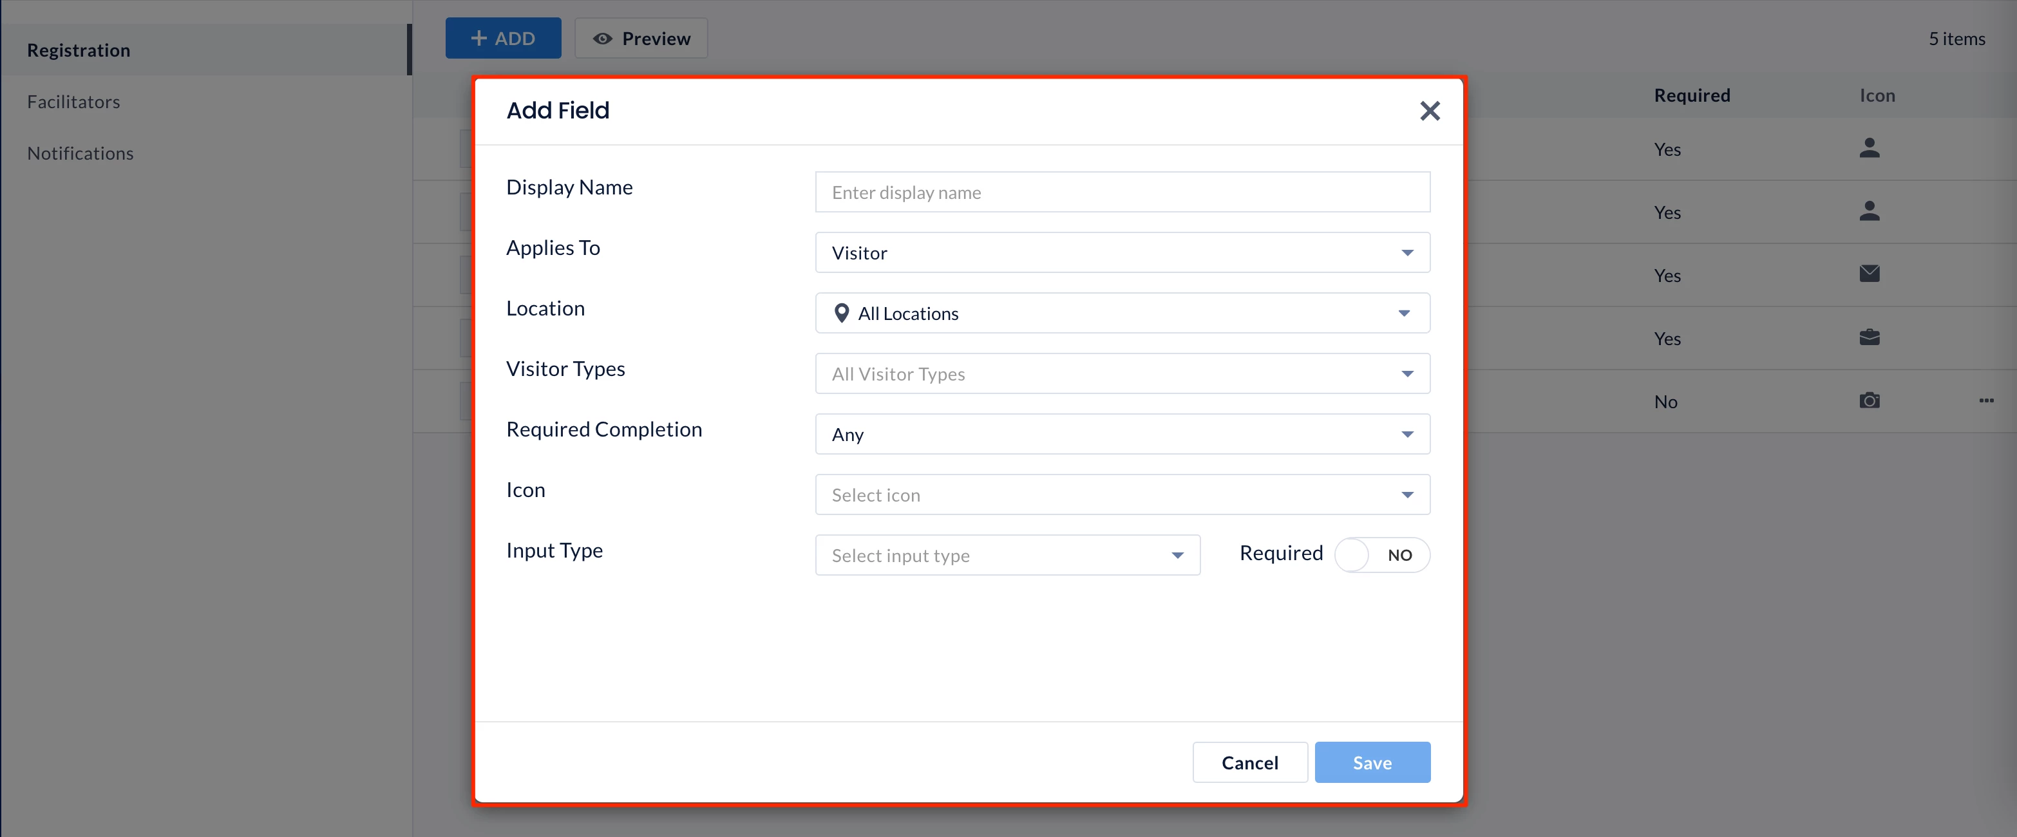Click the camera icon in the Icon column

tap(1868, 401)
